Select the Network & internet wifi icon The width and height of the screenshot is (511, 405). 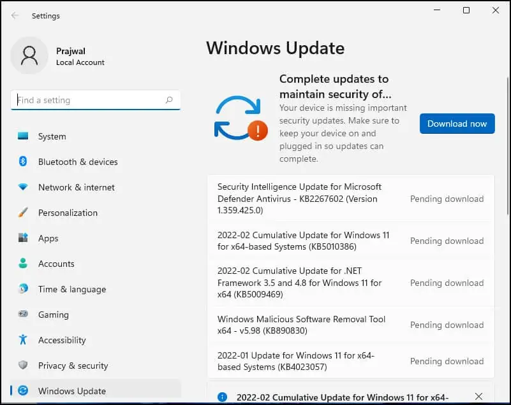coord(24,187)
